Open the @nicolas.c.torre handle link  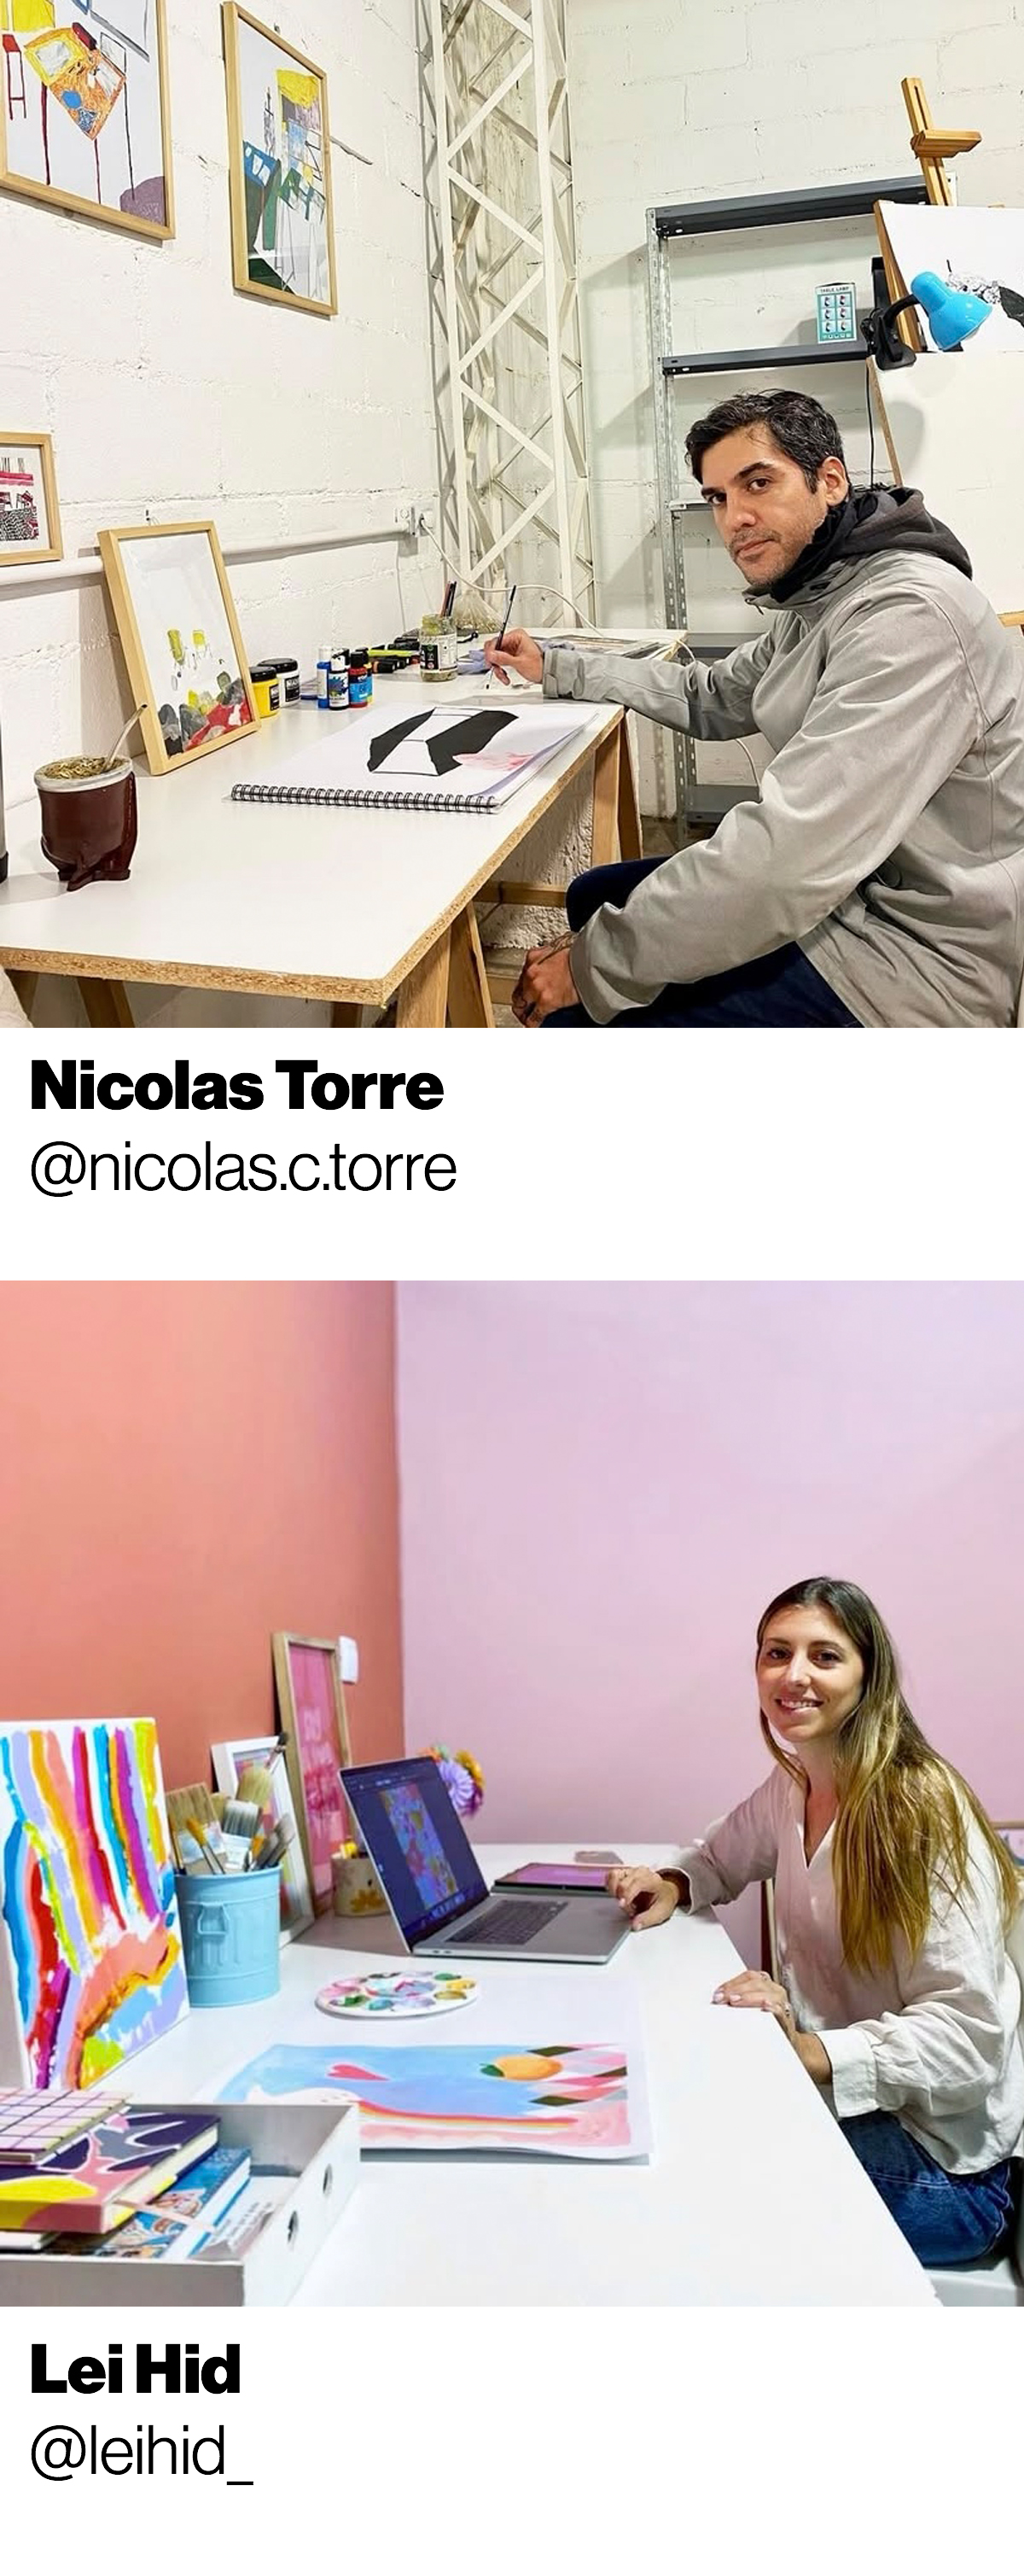(242, 1168)
